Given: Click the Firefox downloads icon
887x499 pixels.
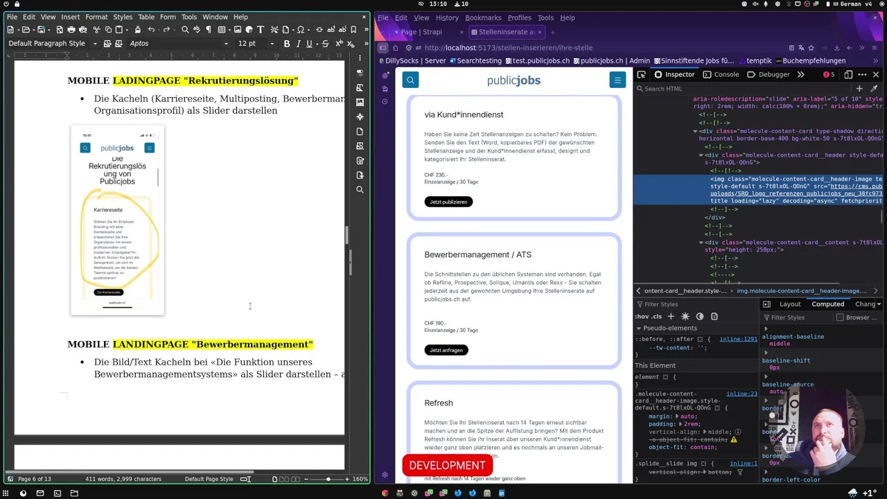Looking at the screenshot, I should tap(837, 48).
